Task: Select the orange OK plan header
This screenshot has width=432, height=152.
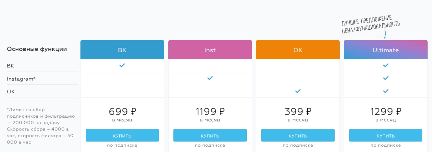Action: coord(298,50)
